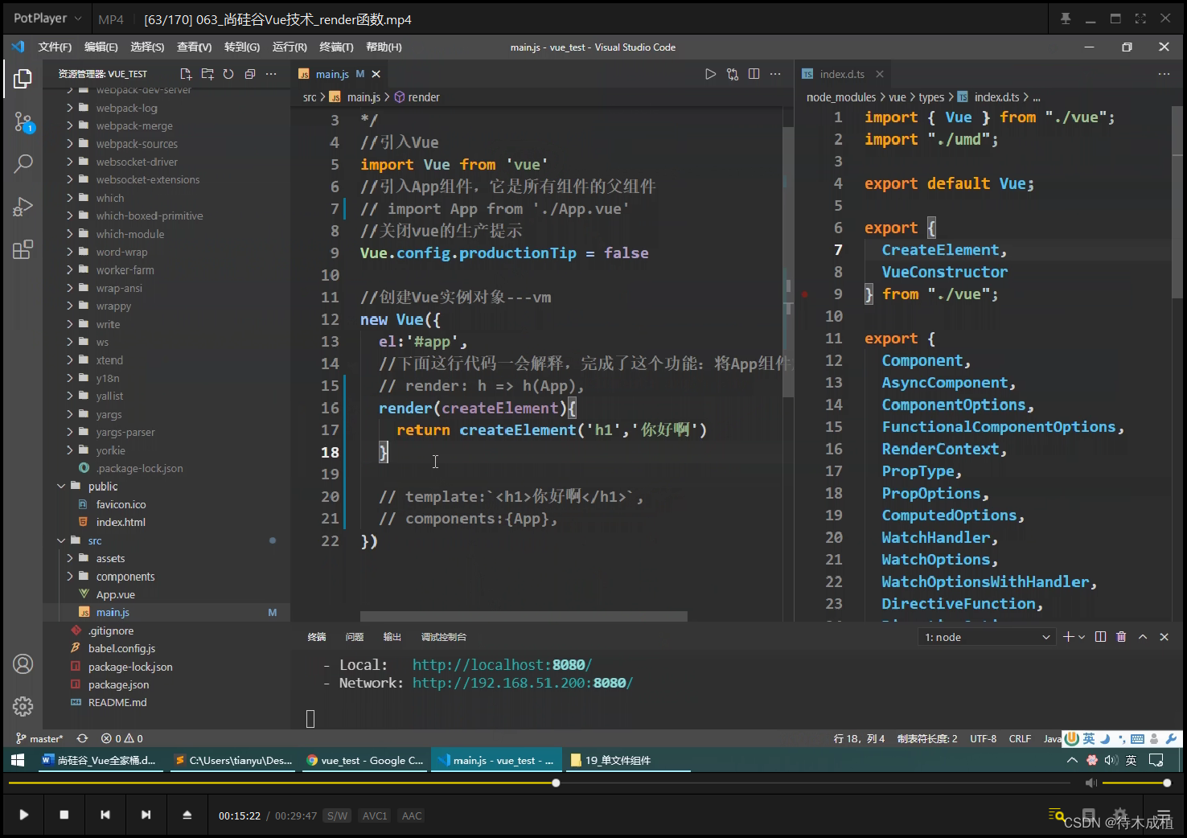Viewport: 1187px width, 838px height.
Task: Open the 终端(T) menu
Action: (336, 47)
